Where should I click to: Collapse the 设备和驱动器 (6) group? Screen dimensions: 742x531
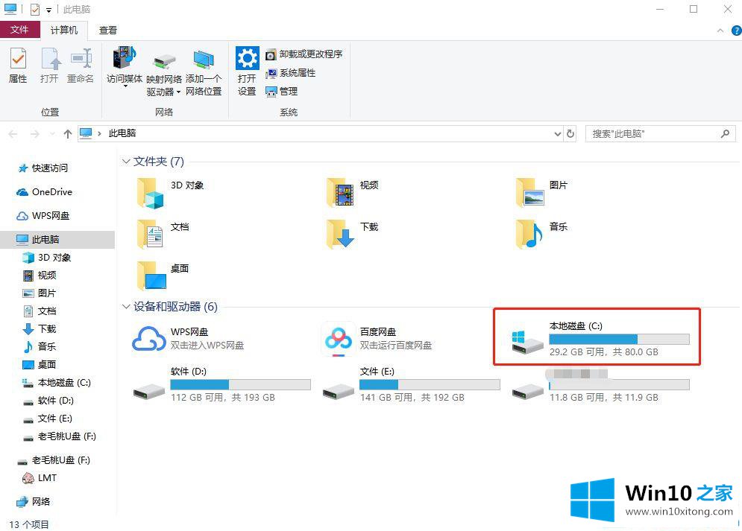point(126,307)
